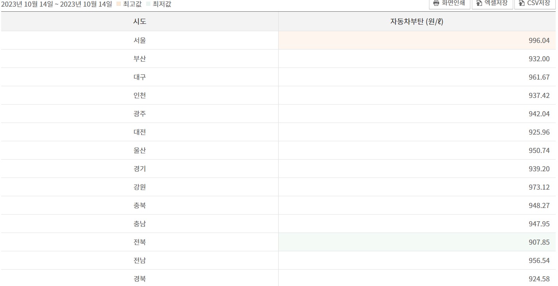Select the 부산 row label
The image size is (558, 286).
coord(139,59)
